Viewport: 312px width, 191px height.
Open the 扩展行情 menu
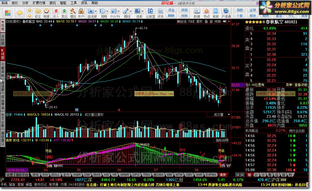tap(39, 3)
